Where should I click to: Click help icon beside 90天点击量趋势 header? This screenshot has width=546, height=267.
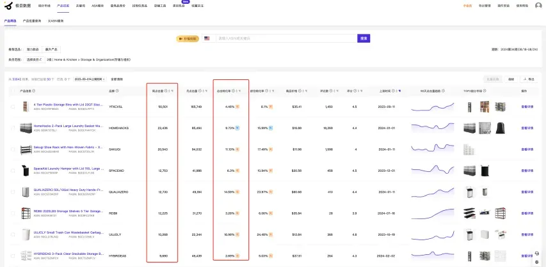[444, 91]
